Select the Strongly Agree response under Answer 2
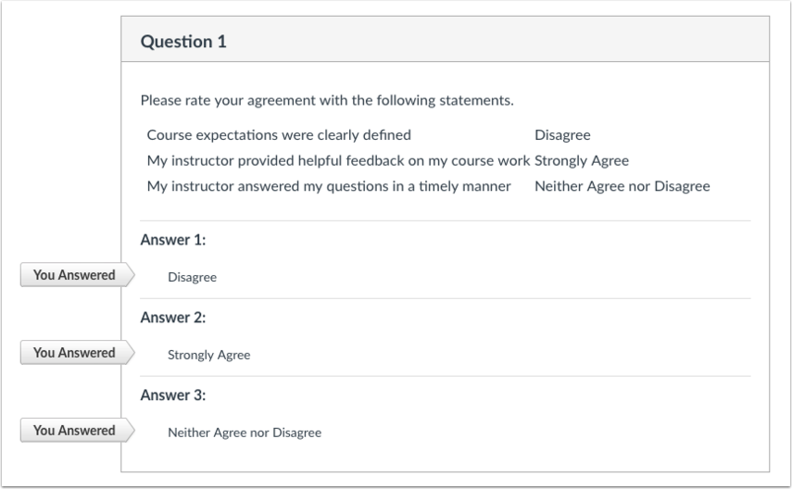 208,355
